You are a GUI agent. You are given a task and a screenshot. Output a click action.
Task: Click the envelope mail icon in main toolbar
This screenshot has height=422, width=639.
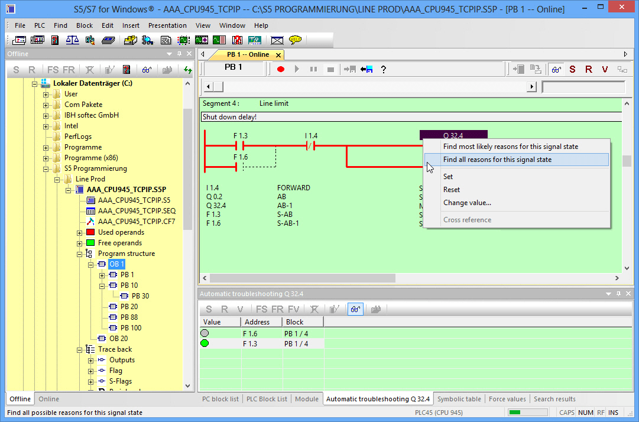277,40
